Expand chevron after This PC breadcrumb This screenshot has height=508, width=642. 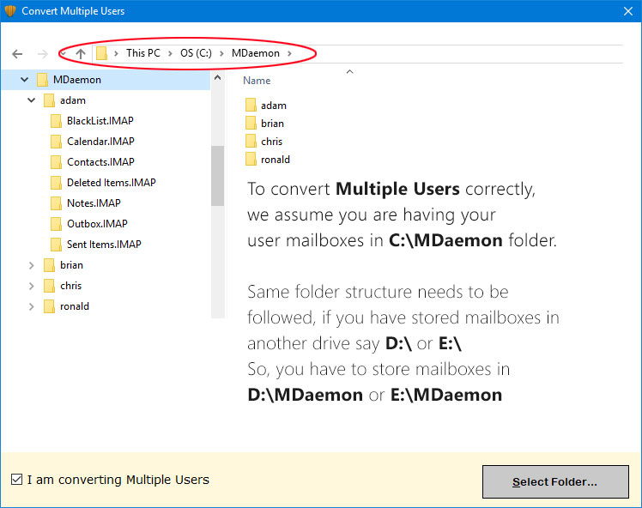coord(170,53)
